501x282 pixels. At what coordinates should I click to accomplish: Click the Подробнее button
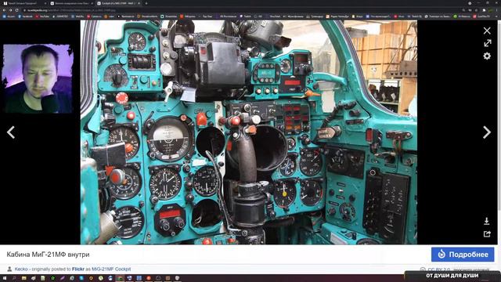tap(463, 255)
